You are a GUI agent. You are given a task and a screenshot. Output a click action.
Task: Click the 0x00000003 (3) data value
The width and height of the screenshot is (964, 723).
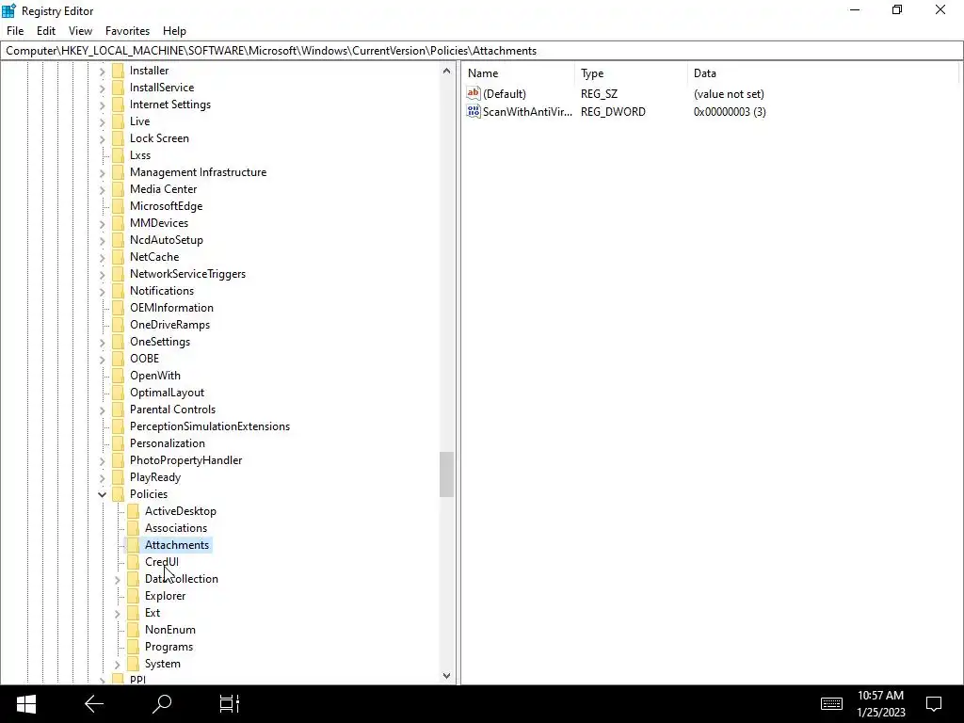click(x=730, y=111)
